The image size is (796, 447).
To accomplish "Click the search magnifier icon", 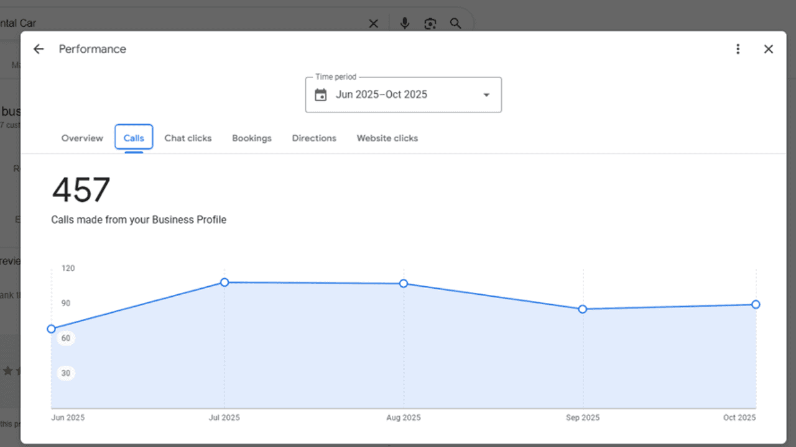I will [x=455, y=23].
